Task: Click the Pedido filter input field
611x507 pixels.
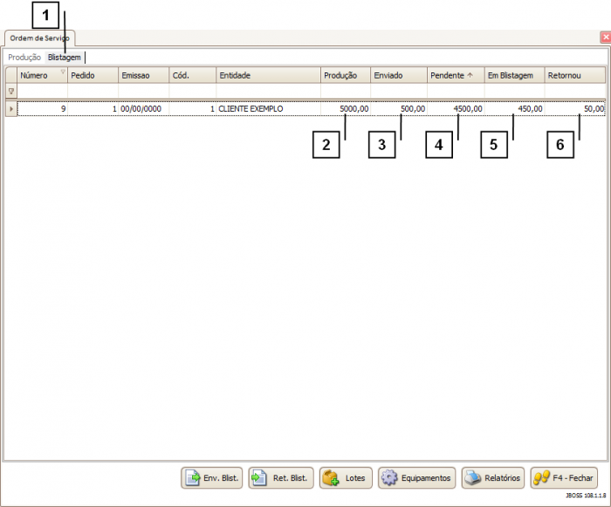Action: [93, 91]
